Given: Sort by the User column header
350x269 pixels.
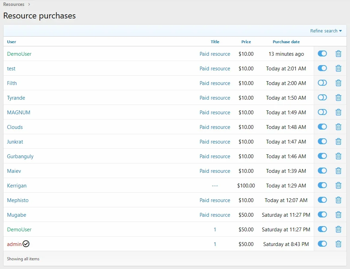Looking at the screenshot, I should [11, 42].
